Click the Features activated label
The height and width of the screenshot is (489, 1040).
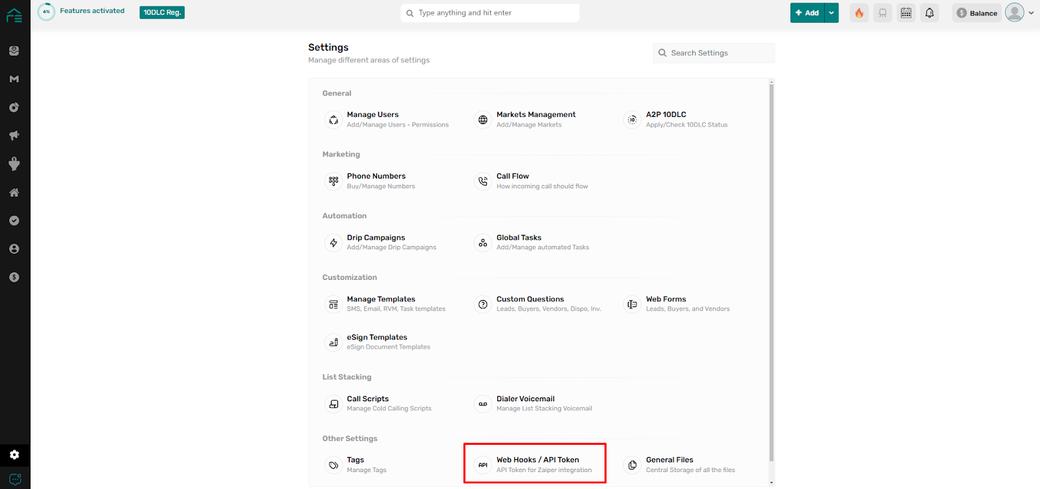92,11
